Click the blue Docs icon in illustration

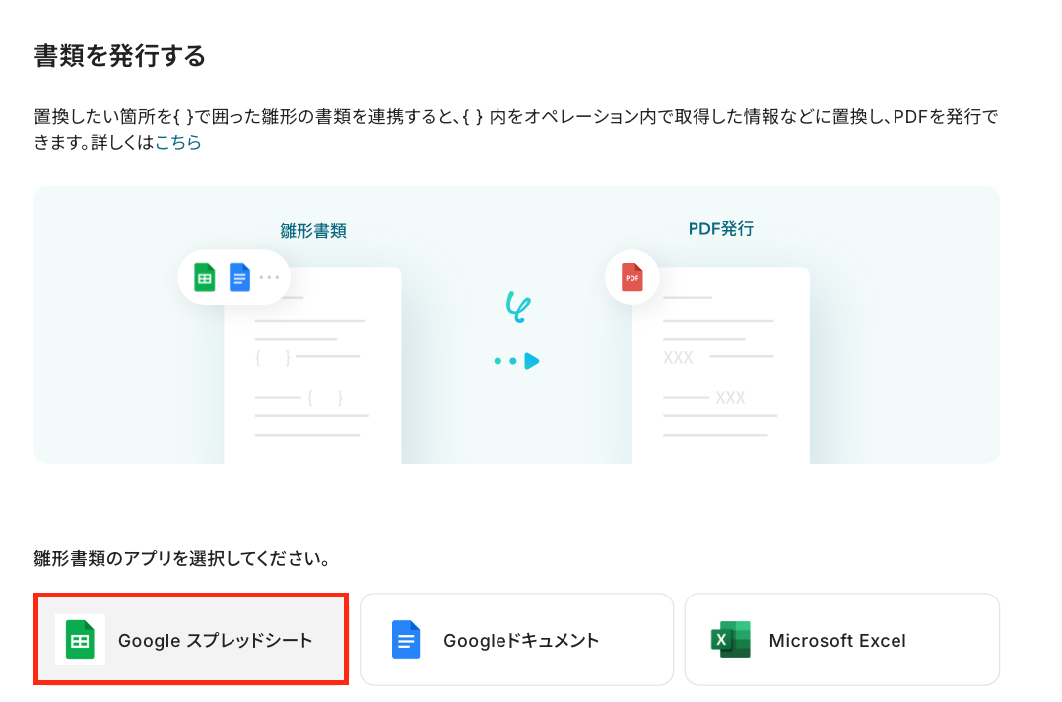pos(239,277)
